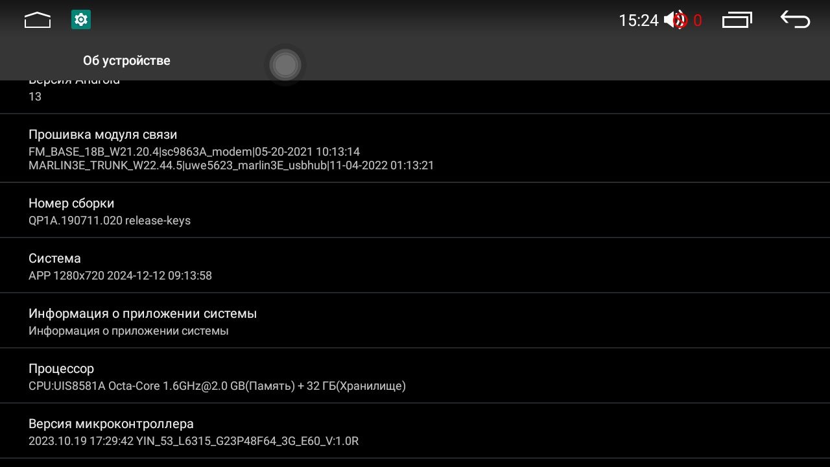Tap the clock showing 15:24
The width and height of the screenshot is (830, 467).
(639, 21)
